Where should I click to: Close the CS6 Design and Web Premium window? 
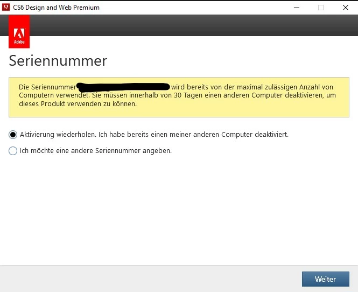tap(346, 8)
